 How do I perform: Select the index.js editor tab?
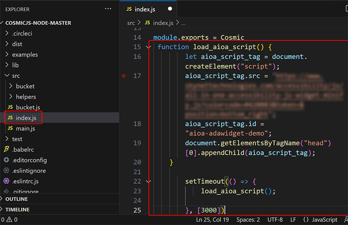(x=148, y=9)
